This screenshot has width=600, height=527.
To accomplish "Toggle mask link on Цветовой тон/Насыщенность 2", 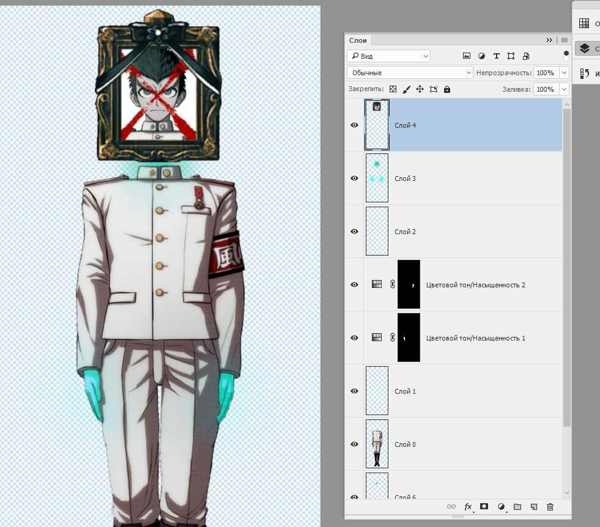I will [x=393, y=284].
